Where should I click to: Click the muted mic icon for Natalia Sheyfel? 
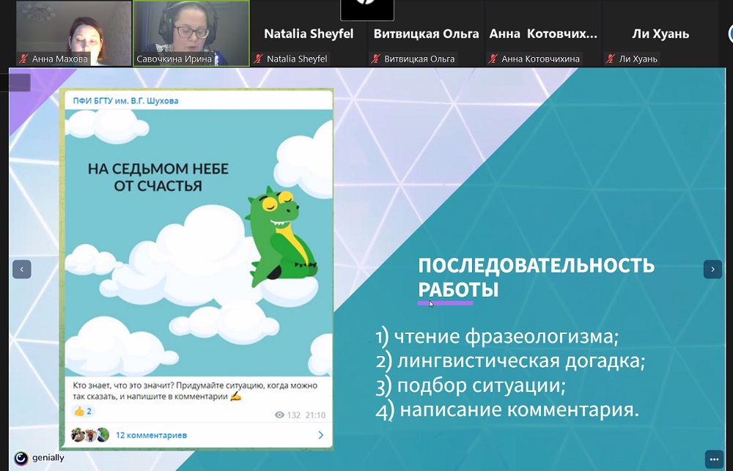258,59
